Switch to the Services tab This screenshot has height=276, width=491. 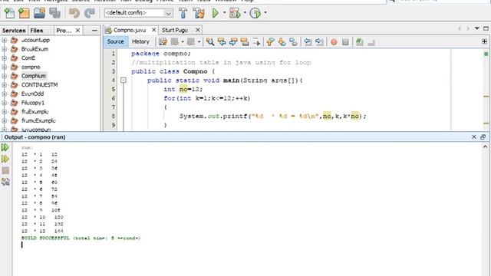14,31
